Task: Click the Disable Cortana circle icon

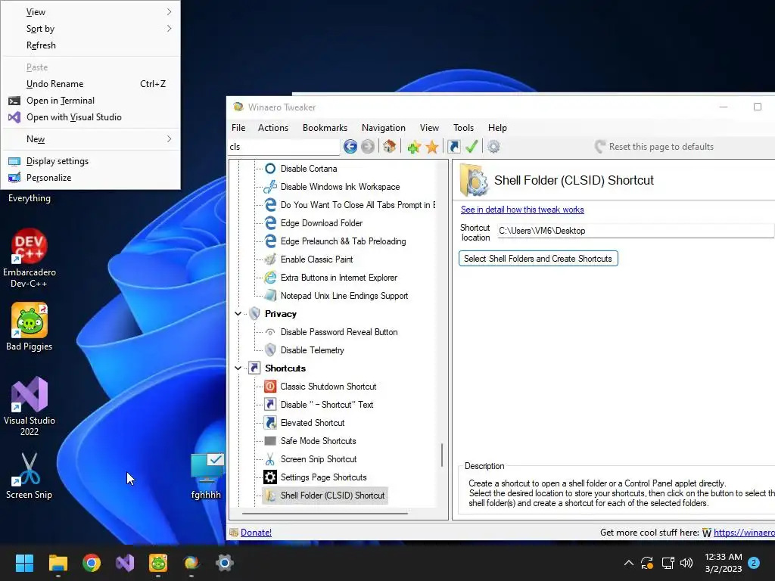Action: coord(270,169)
